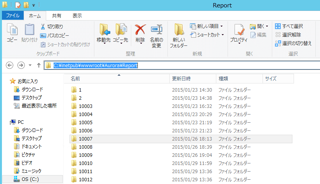Click Select none (選択解除)
This screenshot has height=184, width=320.
tap(288, 35)
